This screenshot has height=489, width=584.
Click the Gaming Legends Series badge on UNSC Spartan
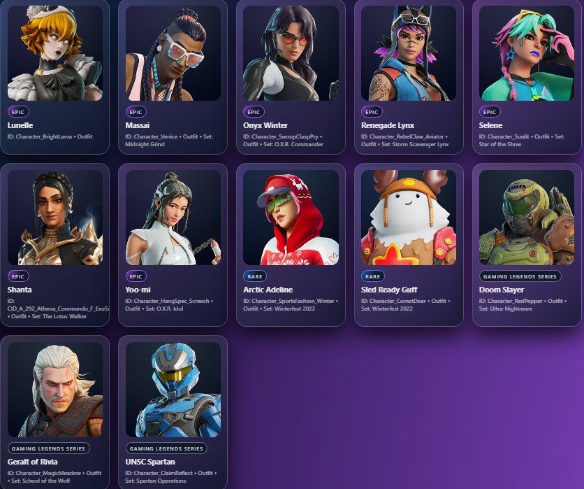point(166,448)
